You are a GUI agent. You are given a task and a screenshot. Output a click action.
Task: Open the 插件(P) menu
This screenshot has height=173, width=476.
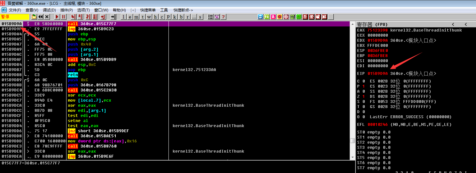pos(66,10)
